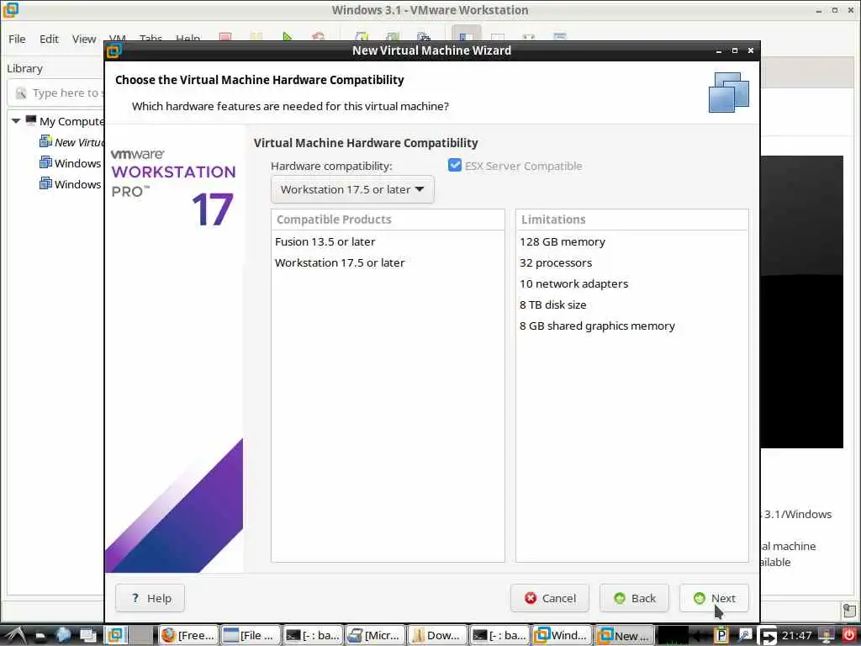Click the Library search magnifier icon

(21, 93)
